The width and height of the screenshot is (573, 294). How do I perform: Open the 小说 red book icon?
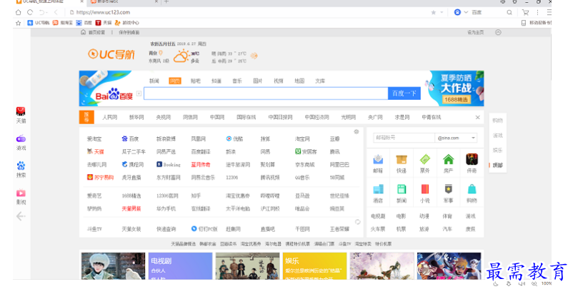pyautogui.click(x=424, y=189)
